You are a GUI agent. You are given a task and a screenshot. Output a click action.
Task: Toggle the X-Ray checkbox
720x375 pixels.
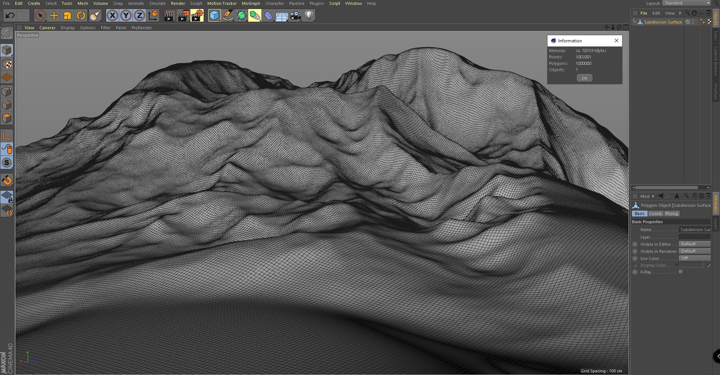pos(681,272)
